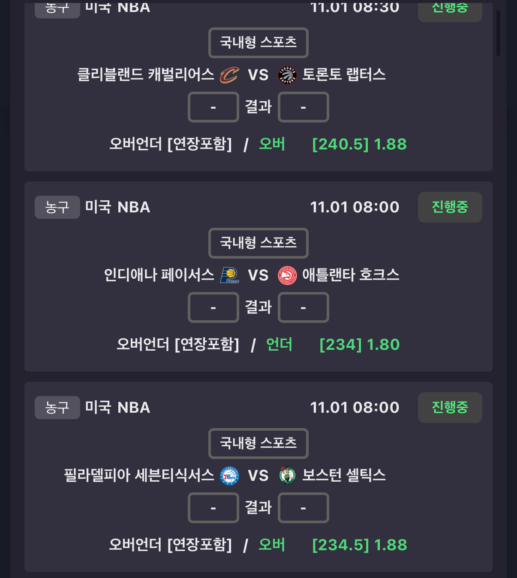Image resolution: width=517 pixels, height=578 pixels.
Task: Click the Indiana Pacers score box
Action: tap(213, 307)
